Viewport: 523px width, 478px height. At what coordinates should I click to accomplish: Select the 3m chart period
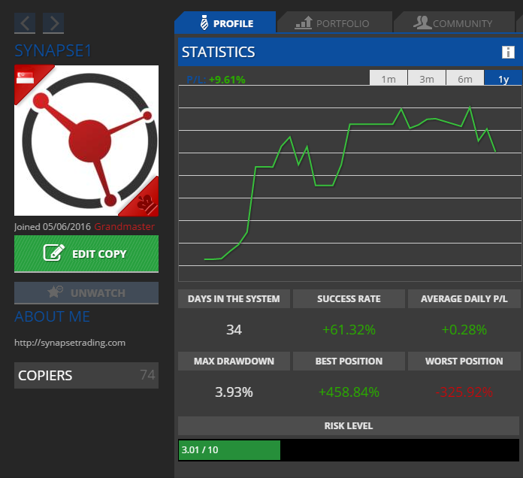427,79
